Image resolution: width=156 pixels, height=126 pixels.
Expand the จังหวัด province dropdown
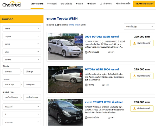tap(22, 28)
